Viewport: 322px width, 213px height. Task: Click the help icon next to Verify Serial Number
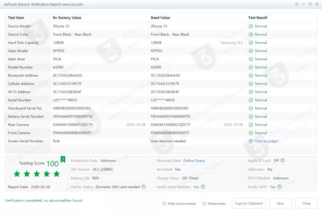[x=203, y=187]
